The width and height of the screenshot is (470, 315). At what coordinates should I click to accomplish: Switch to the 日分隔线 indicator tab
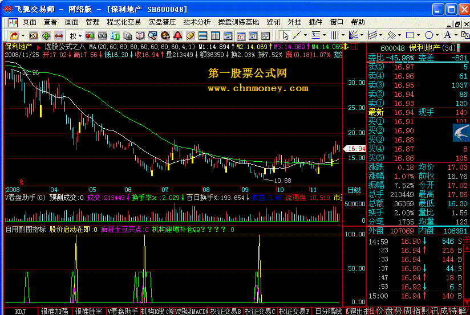(328, 312)
